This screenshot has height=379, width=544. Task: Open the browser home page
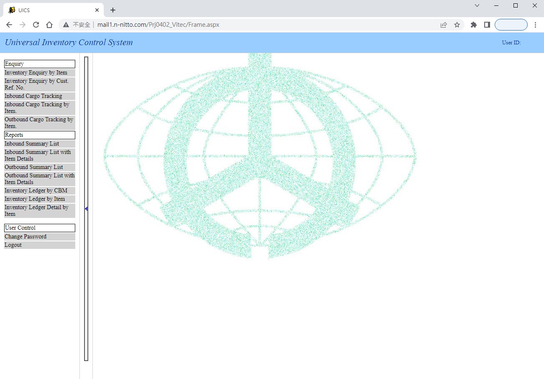(x=49, y=25)
